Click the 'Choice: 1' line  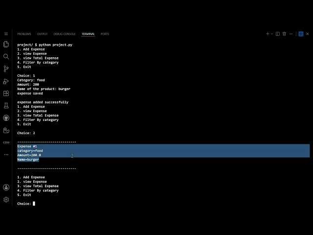pyautogui.click(x=26, y=75)
